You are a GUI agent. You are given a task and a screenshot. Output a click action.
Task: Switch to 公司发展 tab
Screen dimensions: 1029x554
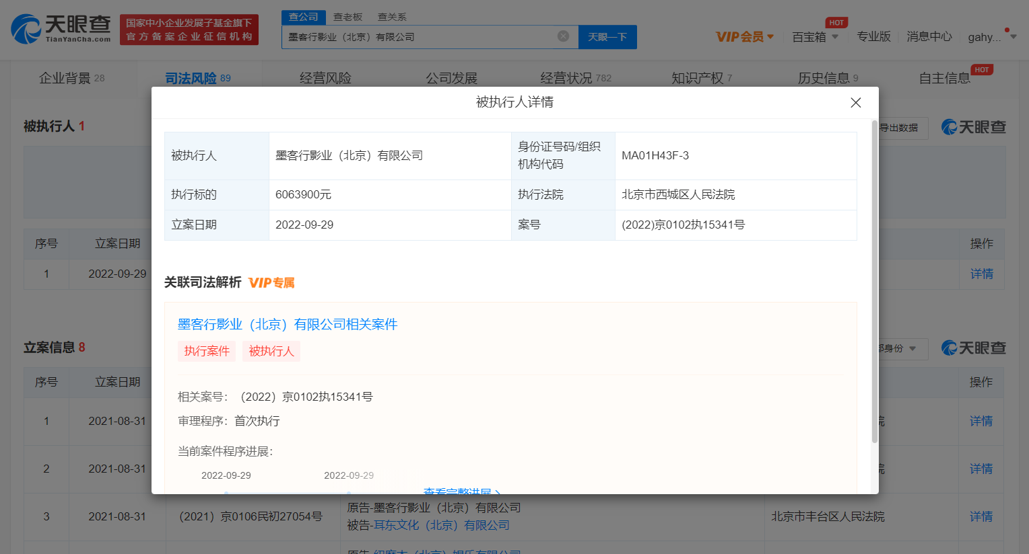pyautogui.click(x=451, y=78)
